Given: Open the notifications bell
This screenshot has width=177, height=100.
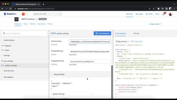Looking at the screenshot, I should coord(163,14).
